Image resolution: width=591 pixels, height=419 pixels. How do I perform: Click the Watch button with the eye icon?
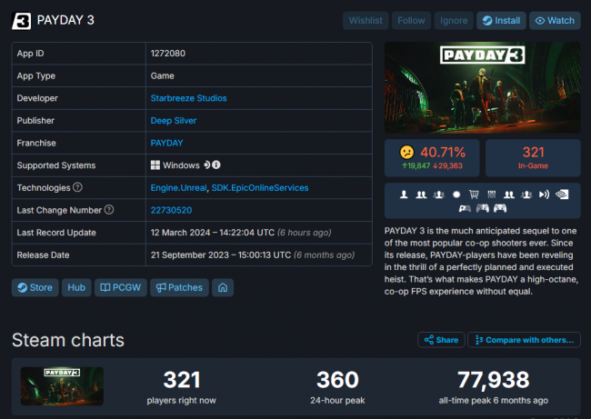coord(555,21)
